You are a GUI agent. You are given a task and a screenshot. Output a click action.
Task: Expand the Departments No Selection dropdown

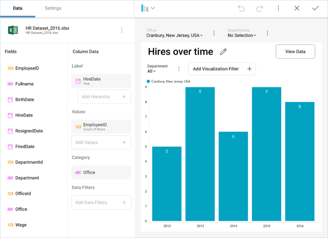[242, 36]
